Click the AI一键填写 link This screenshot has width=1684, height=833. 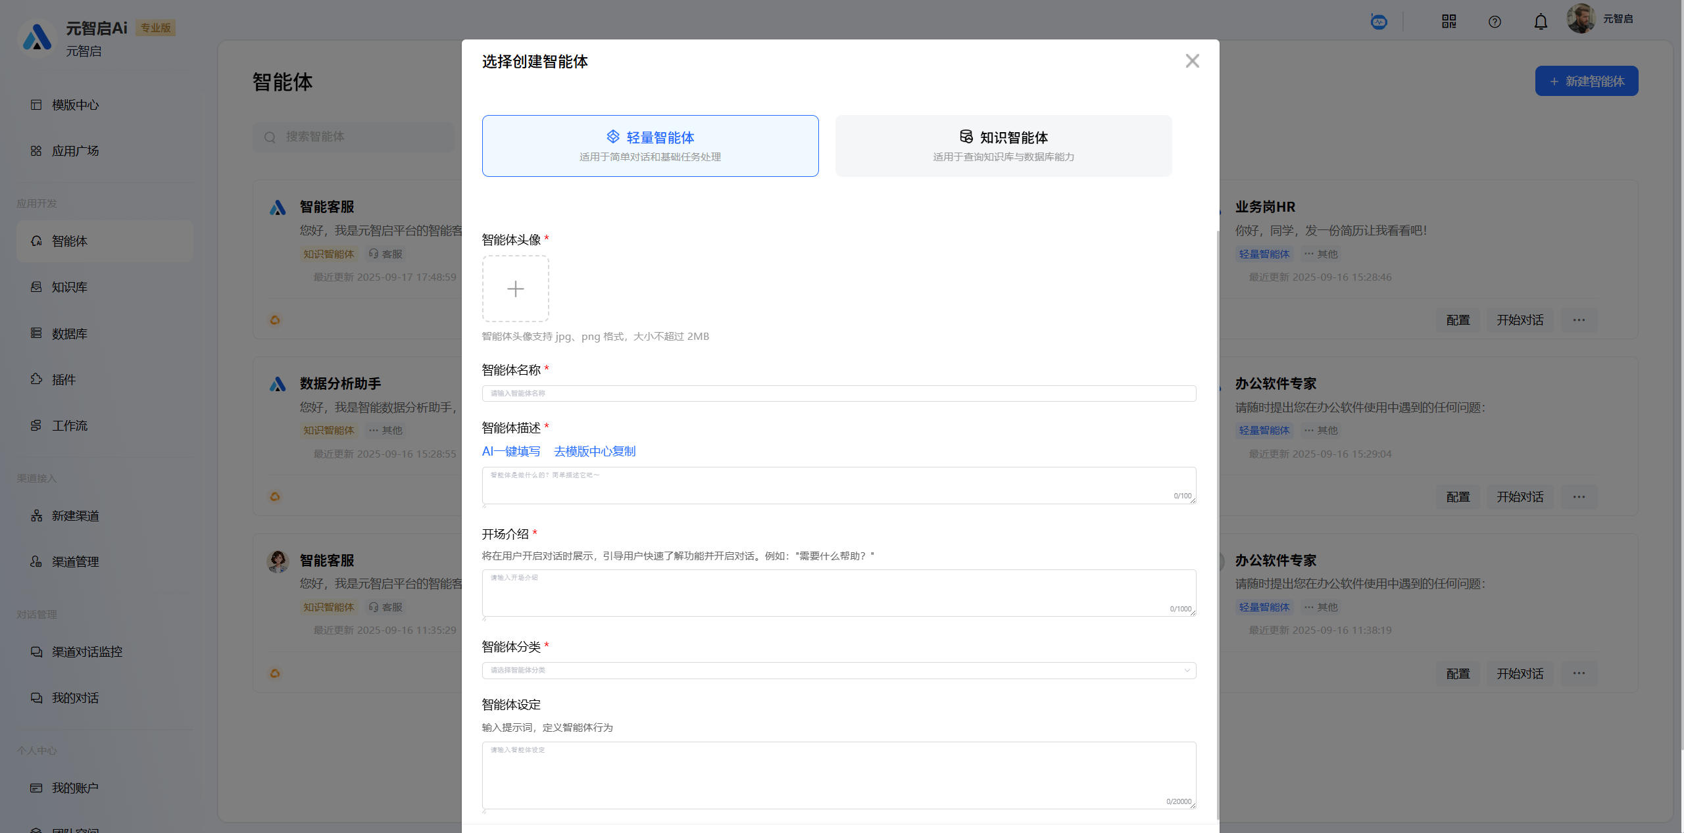click(x=511, y=452)
